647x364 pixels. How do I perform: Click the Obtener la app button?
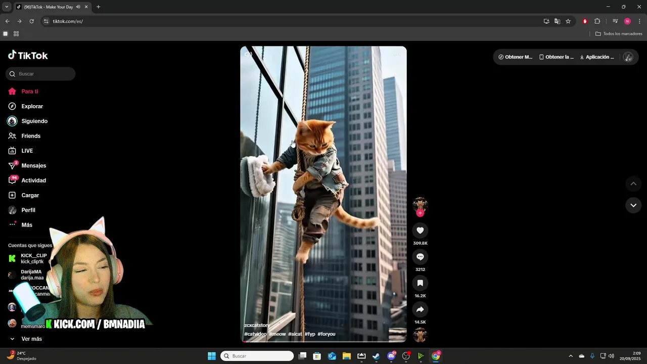[557, 57]
